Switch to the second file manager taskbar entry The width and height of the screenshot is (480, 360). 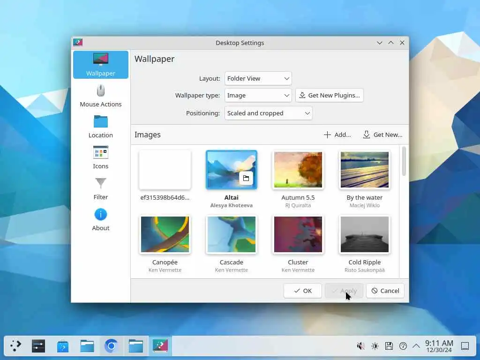point(135,346)
